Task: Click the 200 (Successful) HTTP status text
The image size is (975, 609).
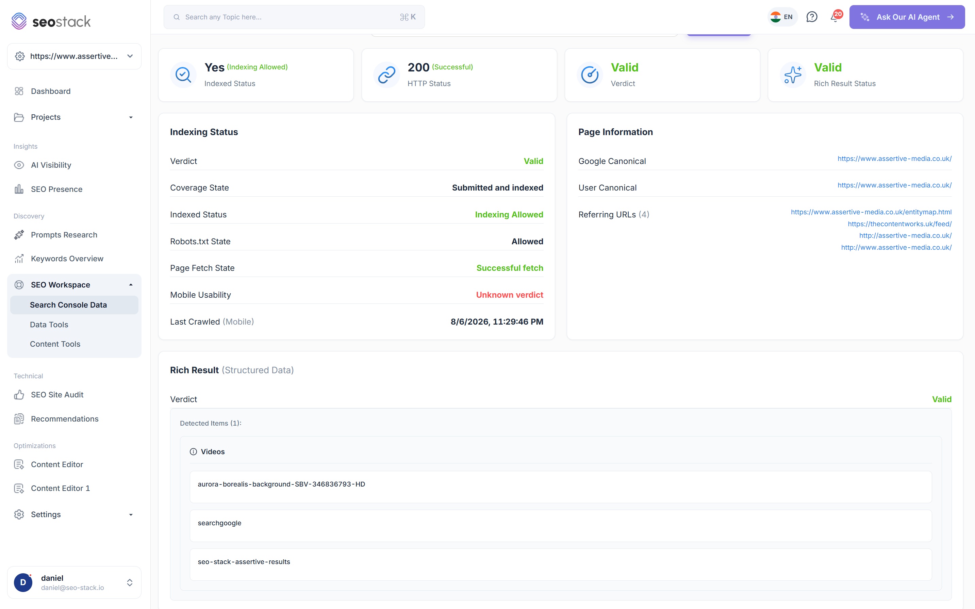Action: point(440,67)
